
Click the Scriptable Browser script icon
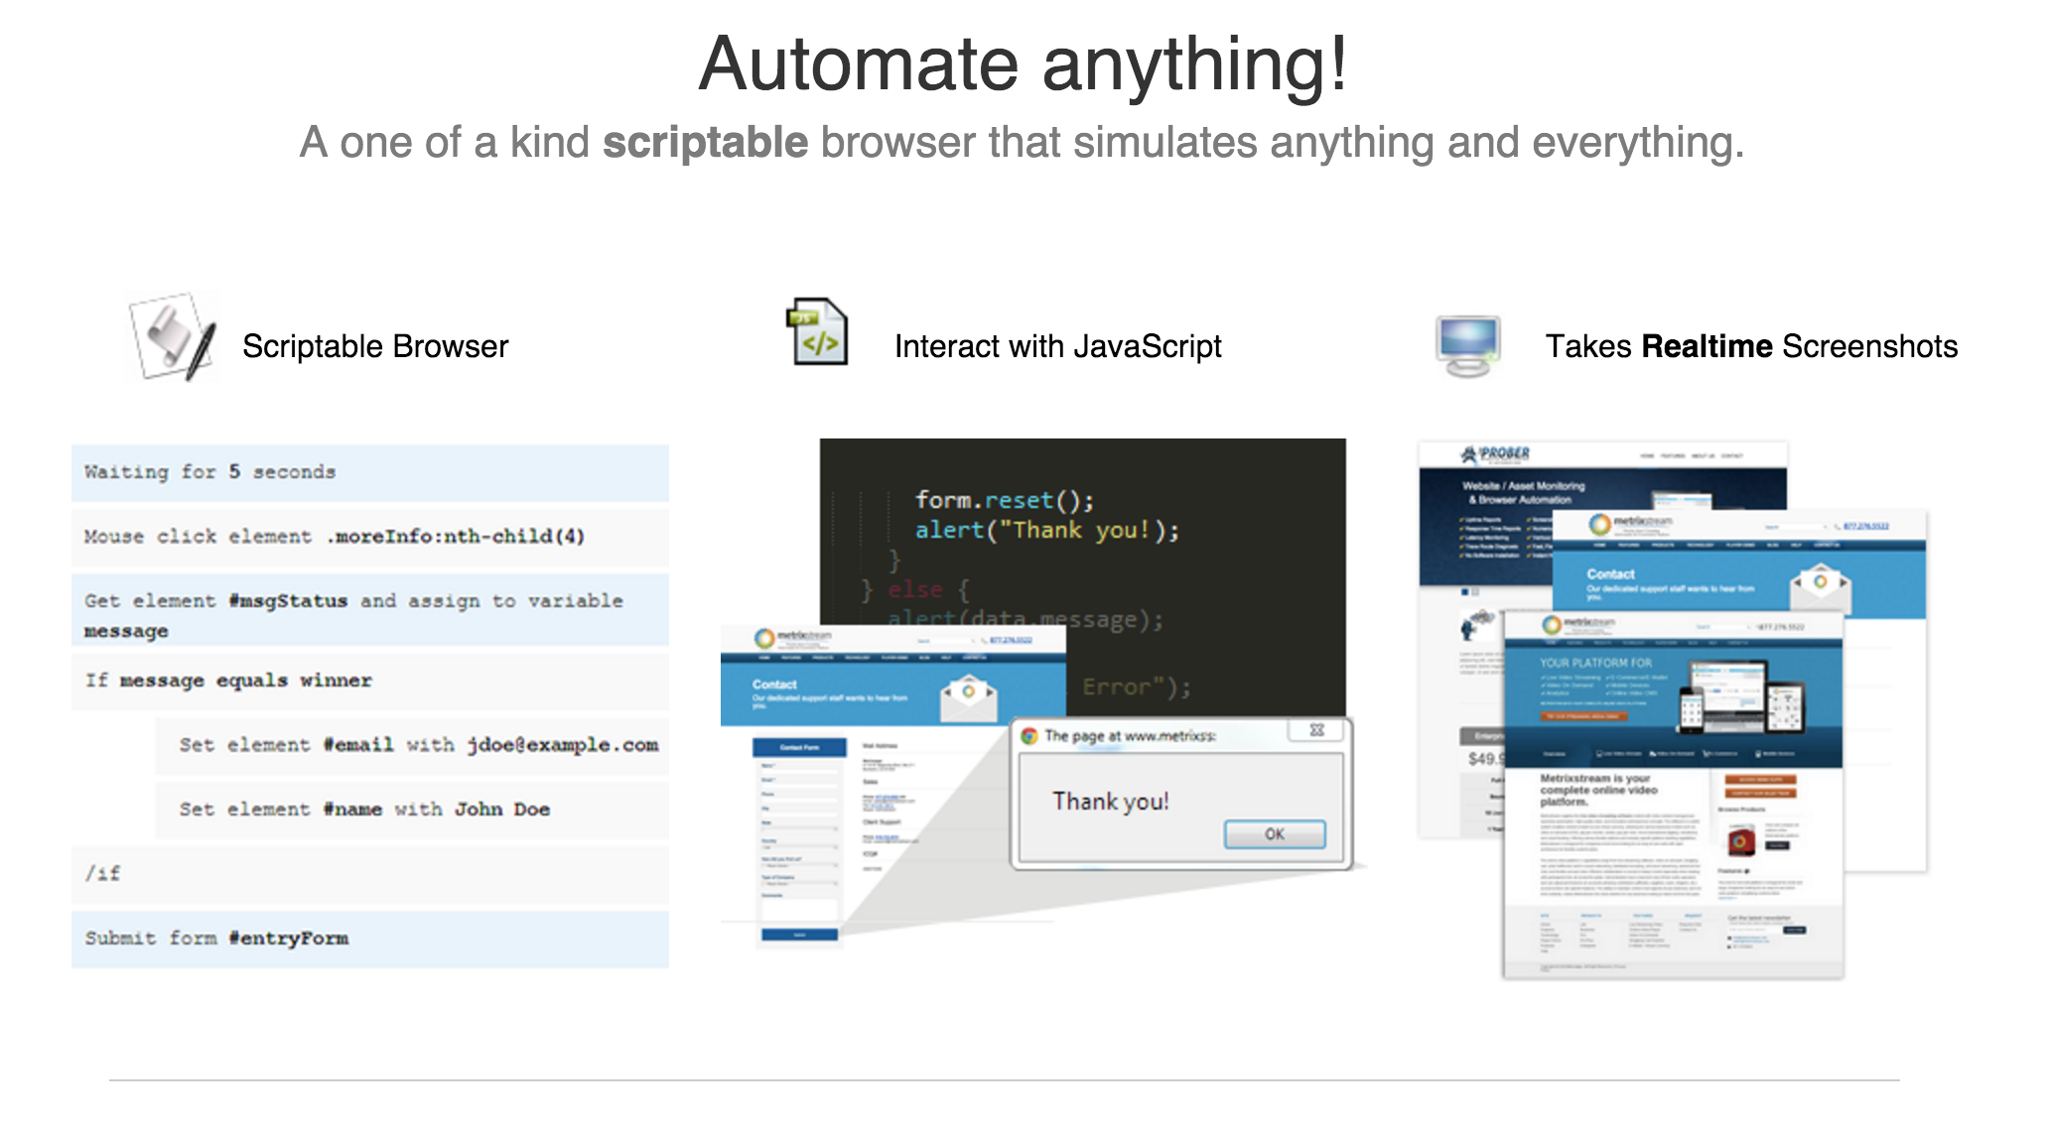173,336
